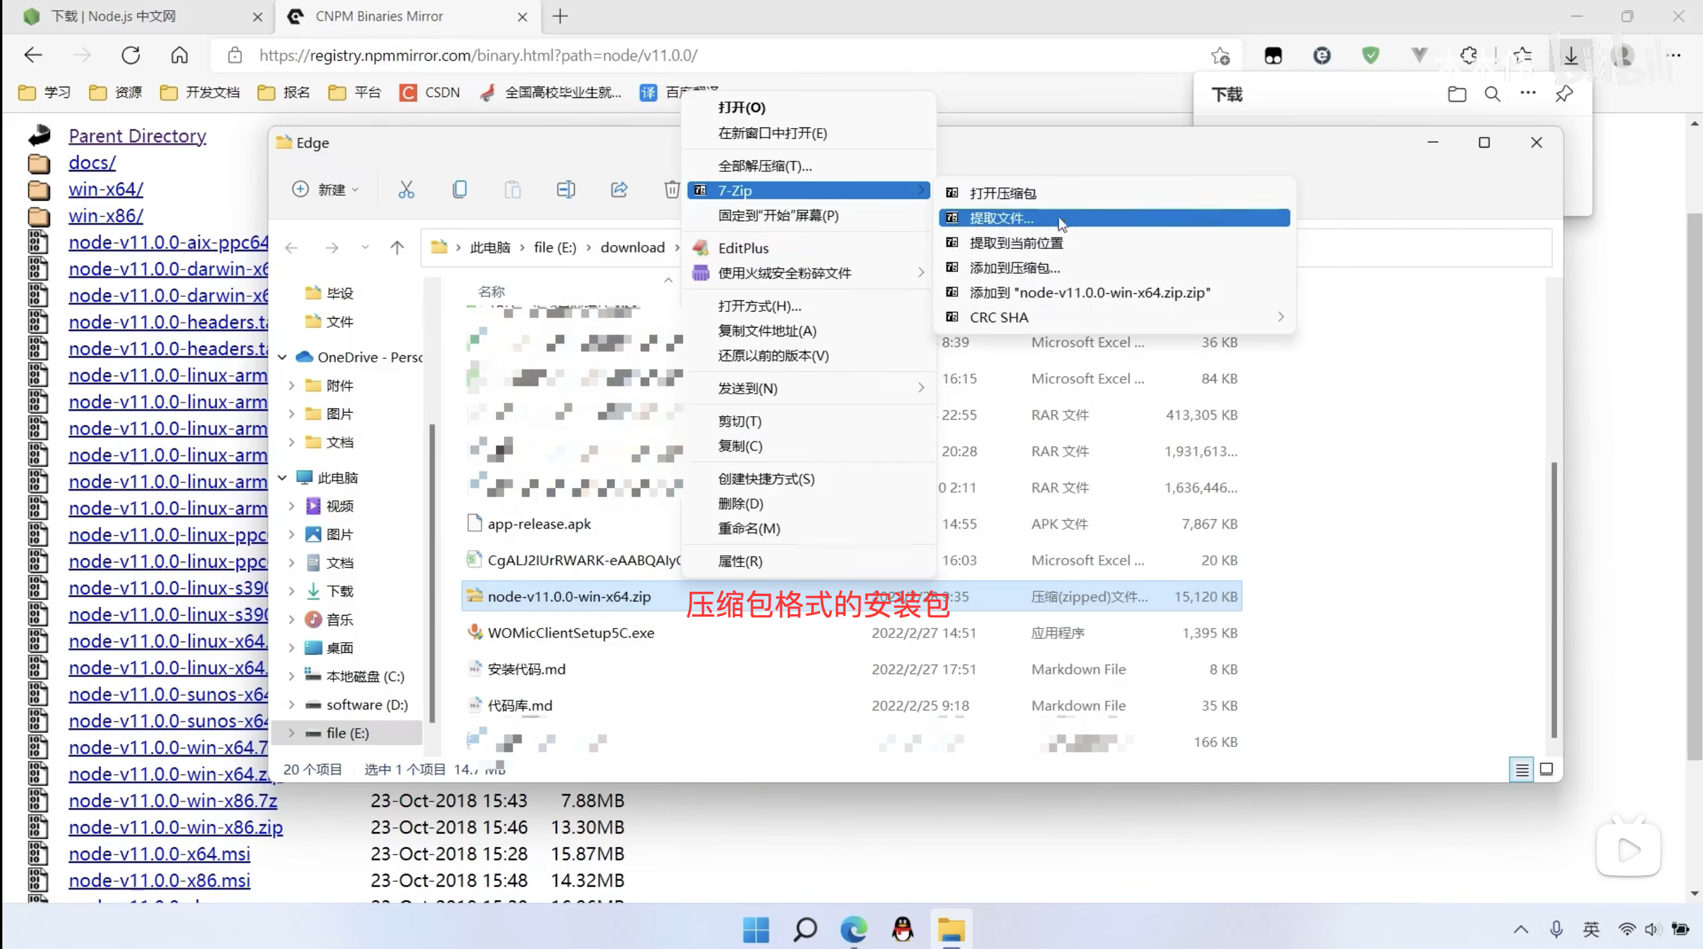The image size is (1703, 949).
Task: Switch to large thumbnails view toggle
Action: tap(1546, 769)
